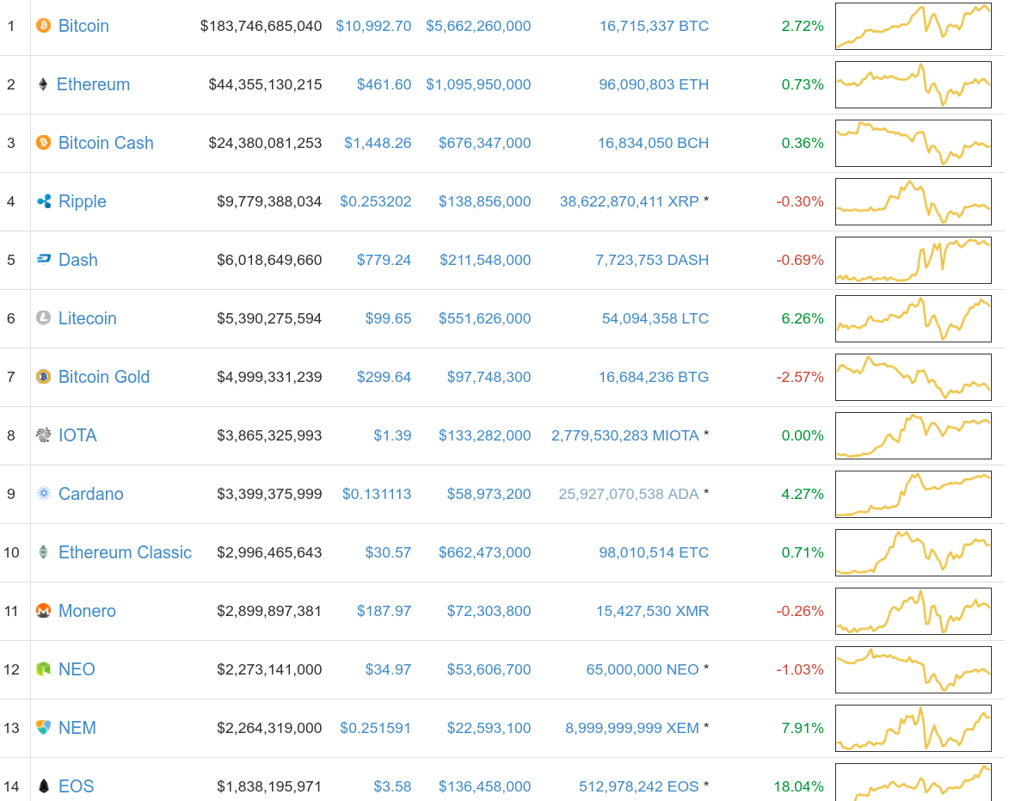Open the Ripple name link
This screenshot has width=1009, height=801.
pyautogui.click(x=83, y=201)
